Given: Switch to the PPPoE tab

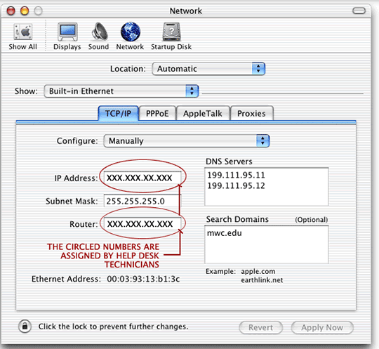Looking at the screenshot, I should 157,113.
